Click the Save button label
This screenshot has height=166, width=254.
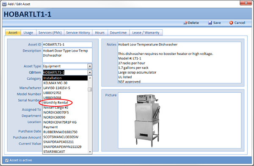click(x=217, y=23)
